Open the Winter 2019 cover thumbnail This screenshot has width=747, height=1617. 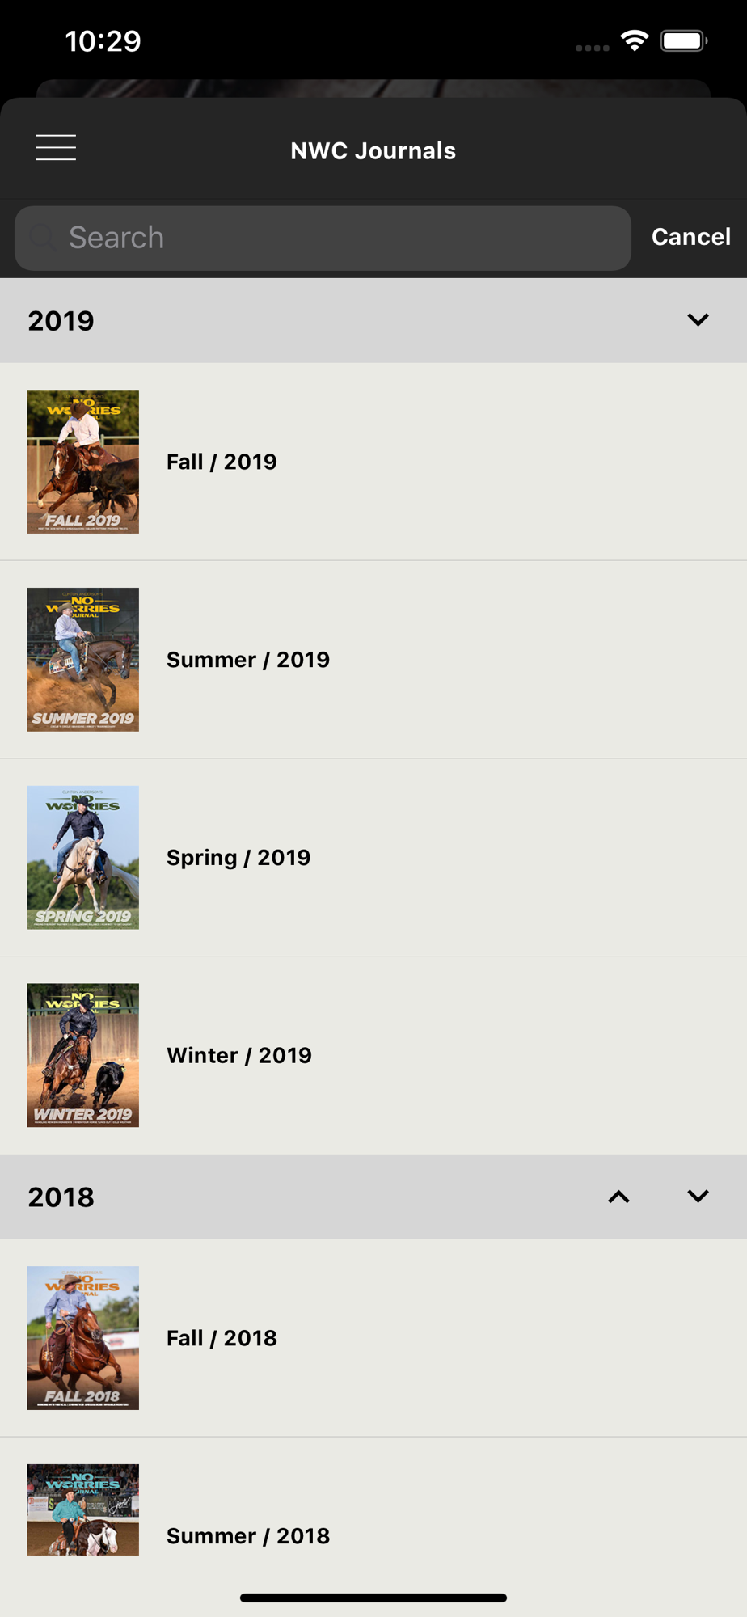pos(83,1055)
